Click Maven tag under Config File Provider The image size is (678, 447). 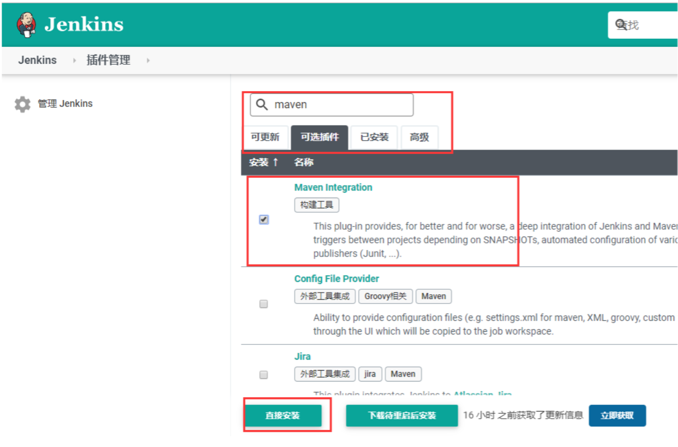(434, 296)
